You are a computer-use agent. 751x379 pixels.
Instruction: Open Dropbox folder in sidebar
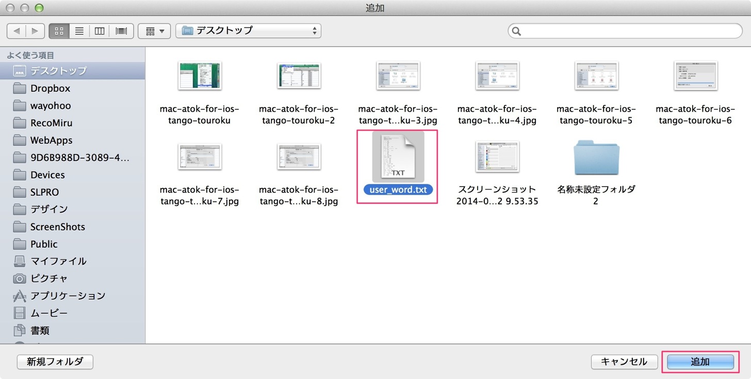(x=72, y=88)
